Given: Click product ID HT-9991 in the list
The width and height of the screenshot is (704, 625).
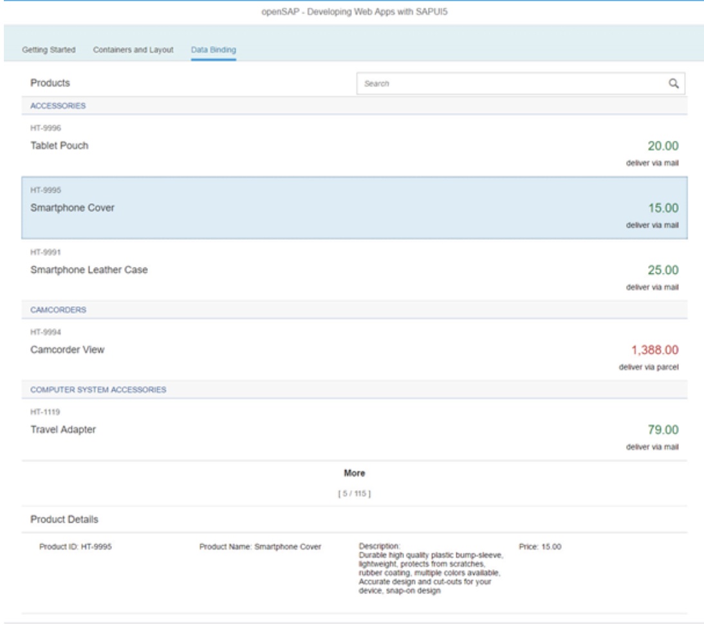Looking at the screenshot, I should tap(45, 252).
